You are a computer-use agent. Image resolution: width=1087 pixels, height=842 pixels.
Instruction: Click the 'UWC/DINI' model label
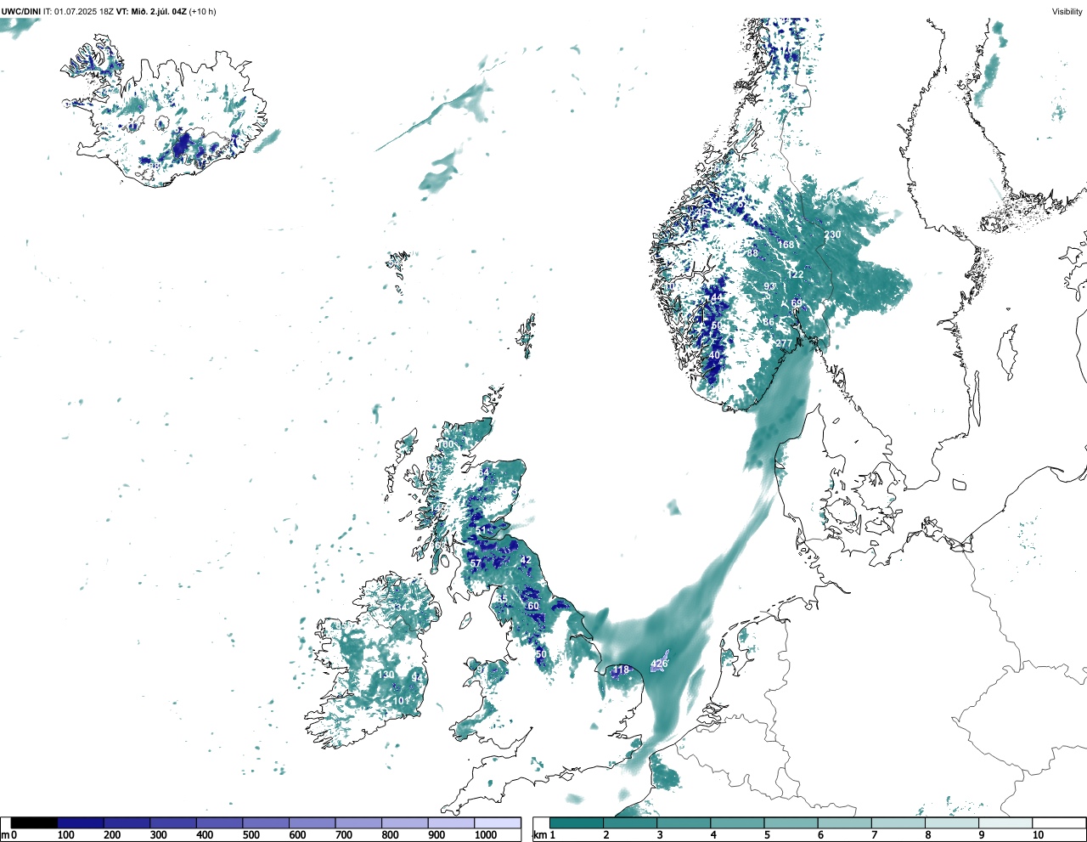point(21,11)
